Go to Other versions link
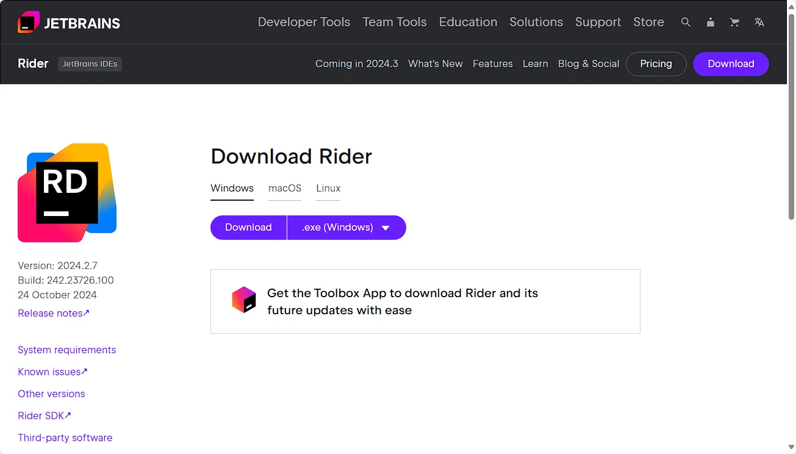Screen dimensions: 796x454 click(x=51, y=394)
